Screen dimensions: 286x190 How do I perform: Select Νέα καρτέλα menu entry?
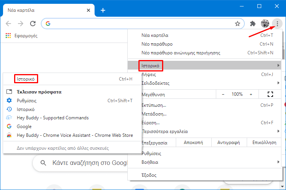[205, 35]
